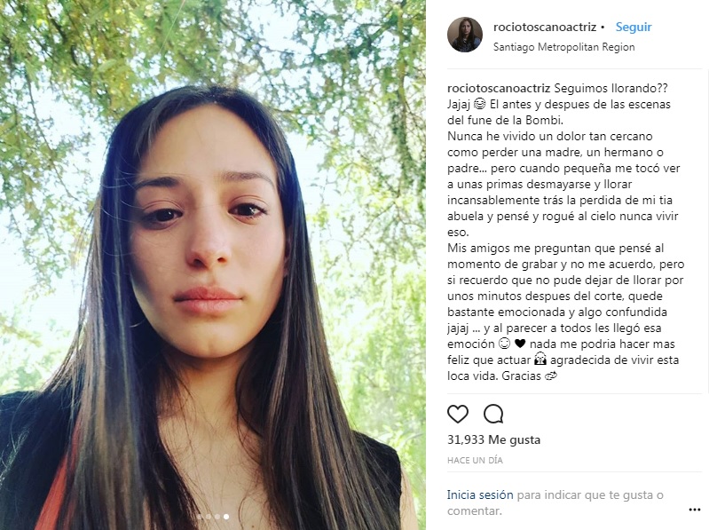Click the Inicia sesión login link
The width and height of the screenshot is (709, 530).
[x=480, y=494]
